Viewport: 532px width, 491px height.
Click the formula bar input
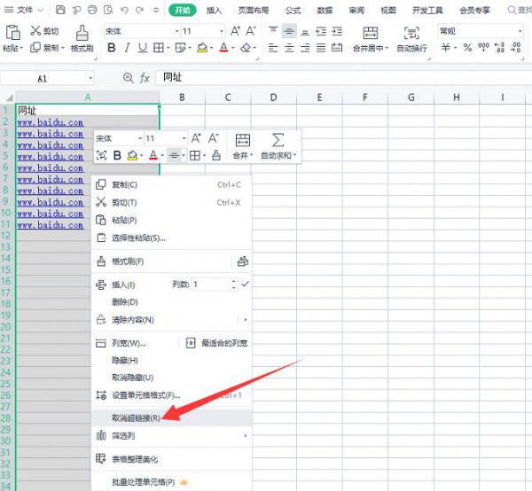tap(343, 78)
